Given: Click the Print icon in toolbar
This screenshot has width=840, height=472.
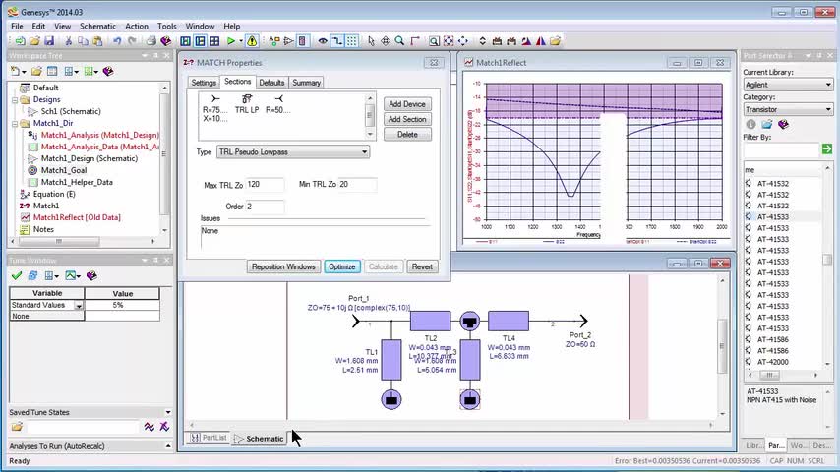Looking at the screenshot, I should [151, 41].
